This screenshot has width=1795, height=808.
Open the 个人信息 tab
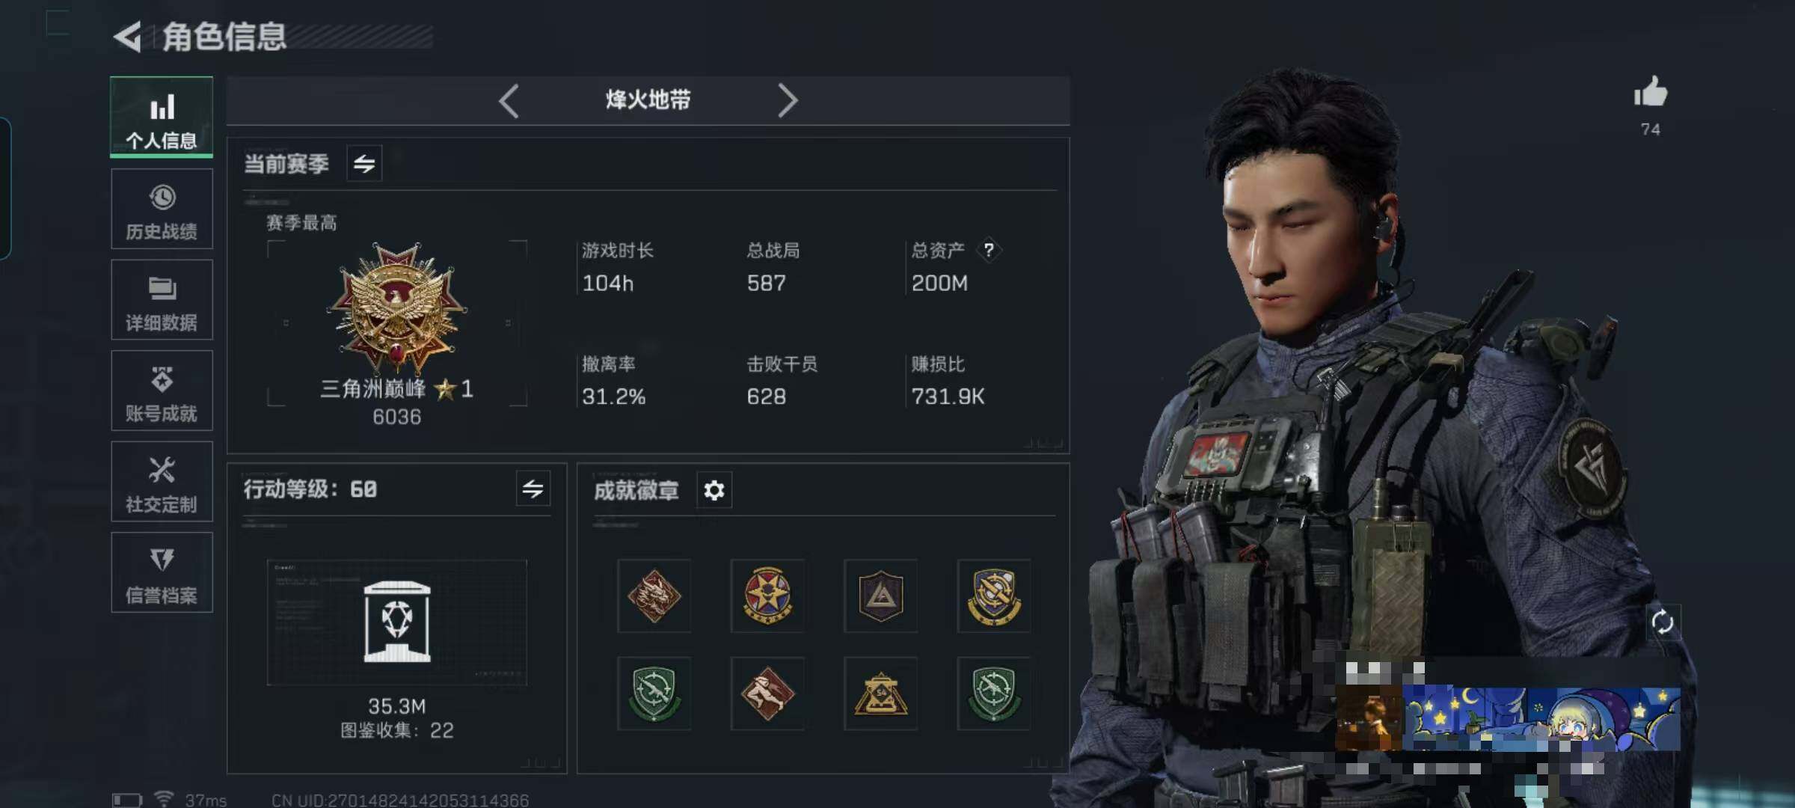tap(162, 117)
